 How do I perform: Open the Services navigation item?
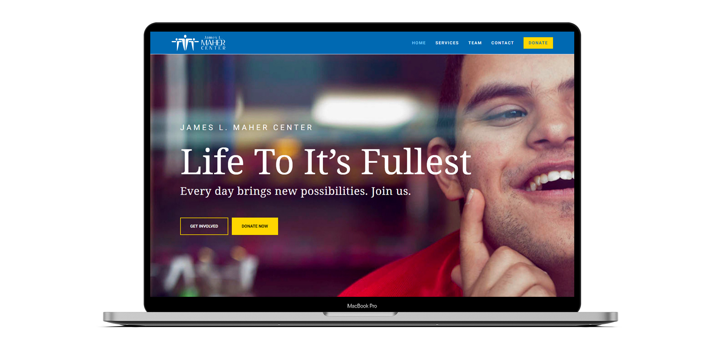pos(447,43)
